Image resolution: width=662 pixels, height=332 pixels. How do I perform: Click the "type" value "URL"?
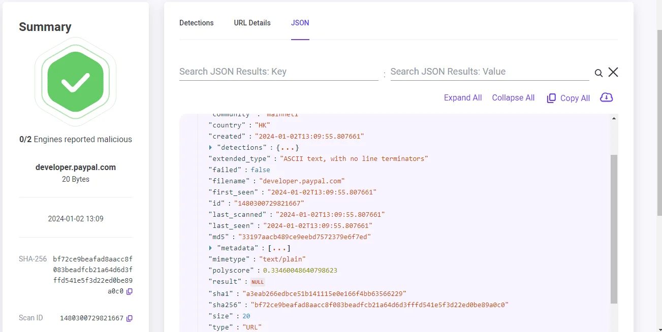252,327
